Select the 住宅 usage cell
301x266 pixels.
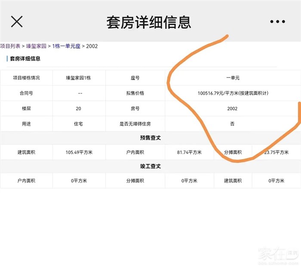click(78, 124)
